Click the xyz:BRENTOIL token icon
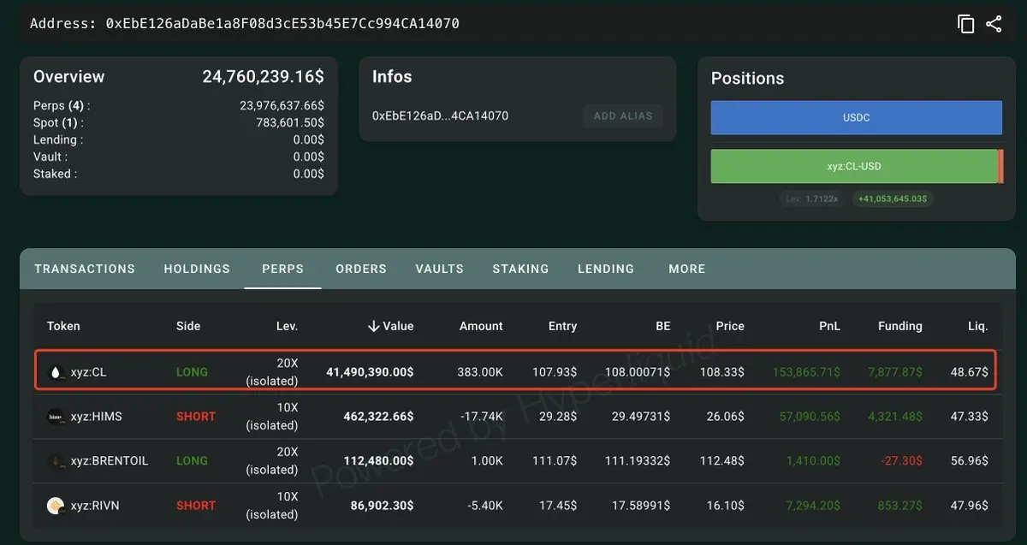 (56, 461)
